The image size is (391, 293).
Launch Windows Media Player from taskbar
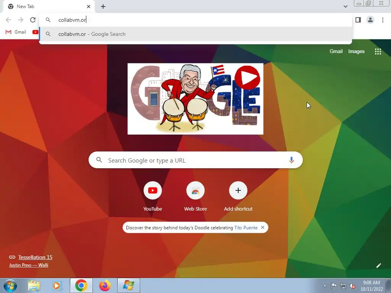pyautogui.click(x=57, y=285)
